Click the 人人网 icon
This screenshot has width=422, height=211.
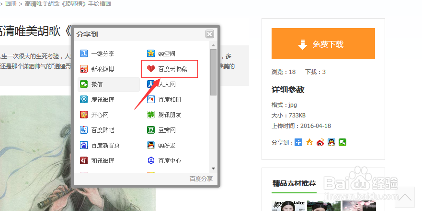[x=151, y=84]
